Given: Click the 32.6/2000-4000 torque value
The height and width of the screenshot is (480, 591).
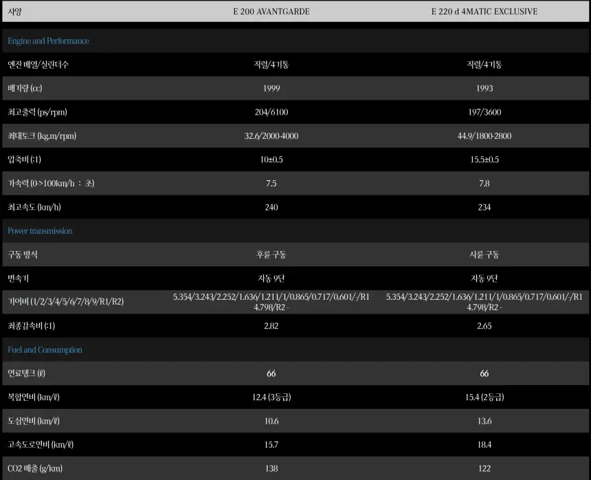Looking at the screenshot, I should click(x=271, y=135).
